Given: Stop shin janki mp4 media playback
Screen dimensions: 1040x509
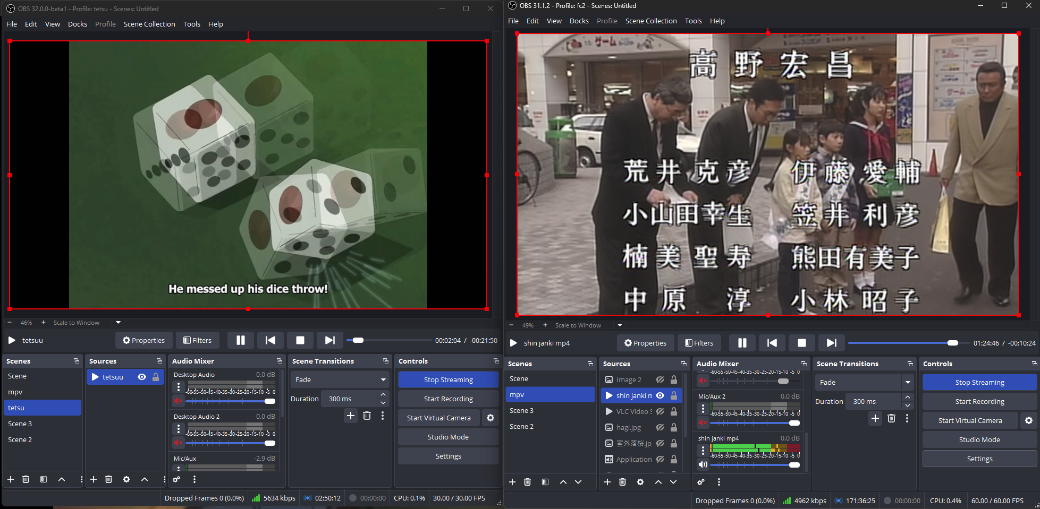Looking at the screenshot, I should [802, 343].
